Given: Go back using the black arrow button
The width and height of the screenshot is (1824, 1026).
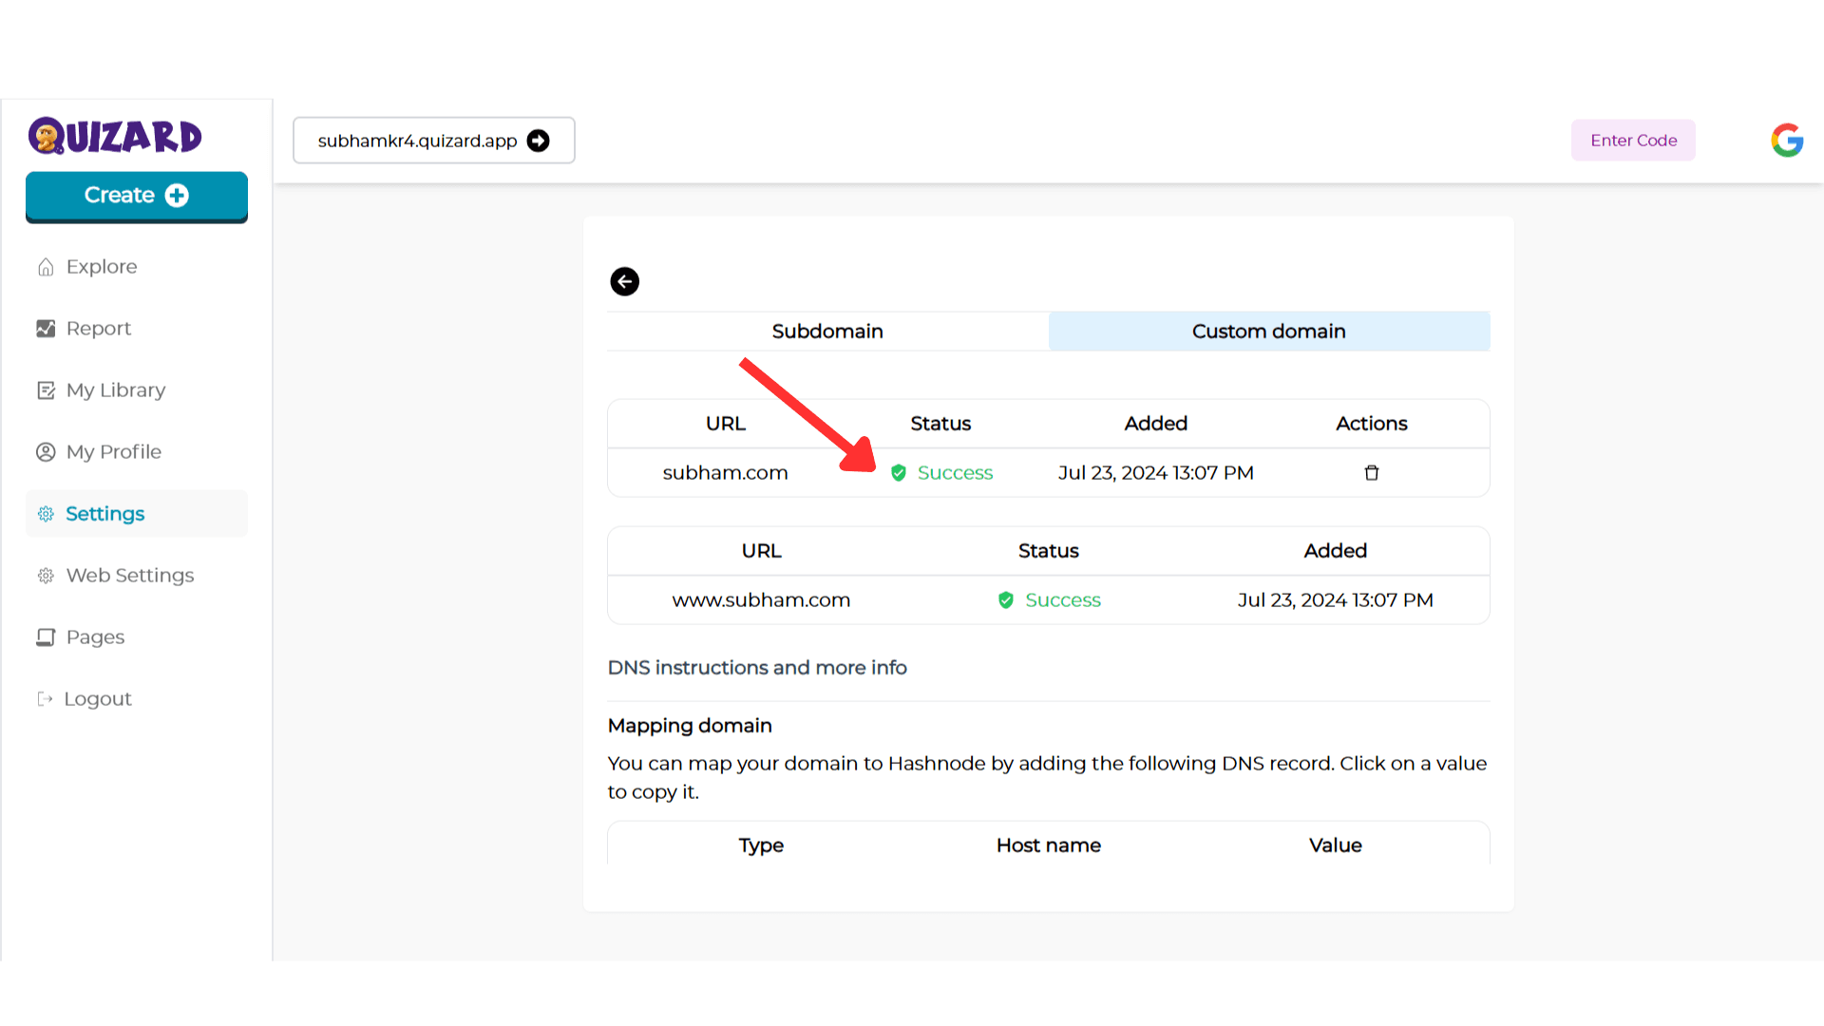Looking at the screenshot, I should click(624, 281).
